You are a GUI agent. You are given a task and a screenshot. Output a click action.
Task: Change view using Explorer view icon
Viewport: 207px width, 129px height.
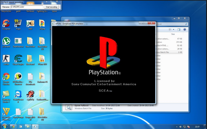(x=170, y=30)
